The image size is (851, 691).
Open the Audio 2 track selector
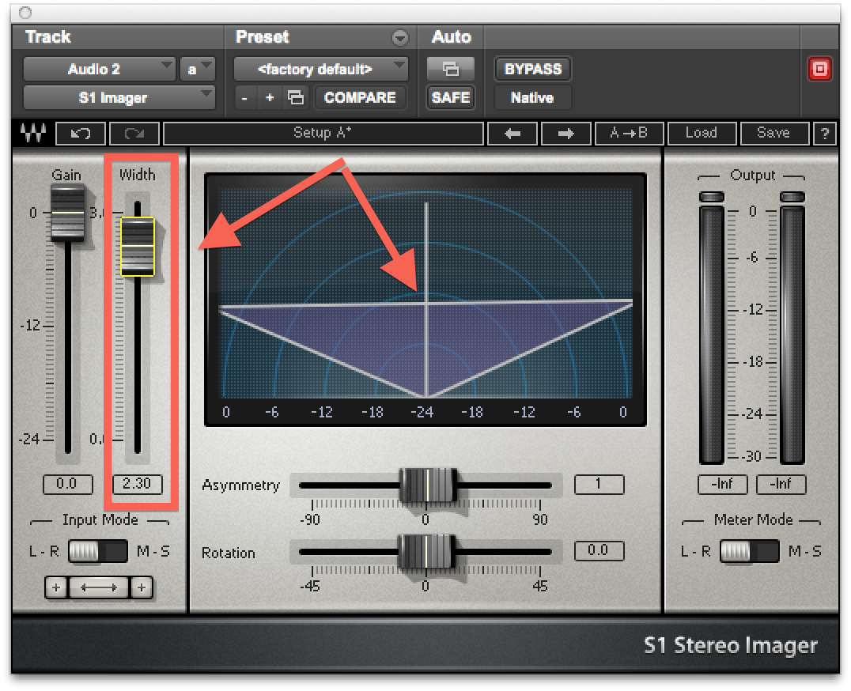tap(100, 70)
